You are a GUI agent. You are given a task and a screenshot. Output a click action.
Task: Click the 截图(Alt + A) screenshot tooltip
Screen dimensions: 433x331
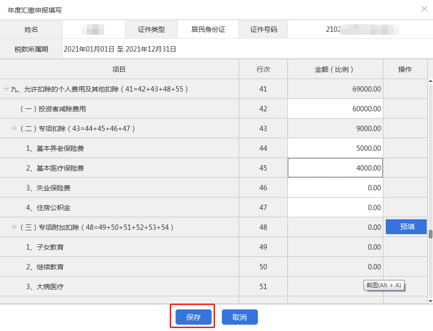tap(383, 285)
